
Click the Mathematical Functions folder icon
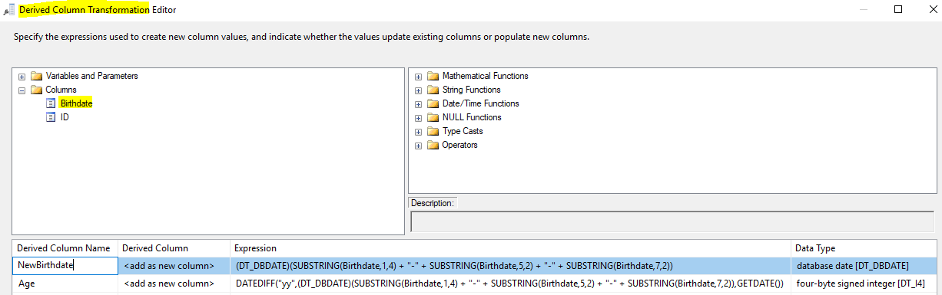pyautogui.click(x=433, y=77)
